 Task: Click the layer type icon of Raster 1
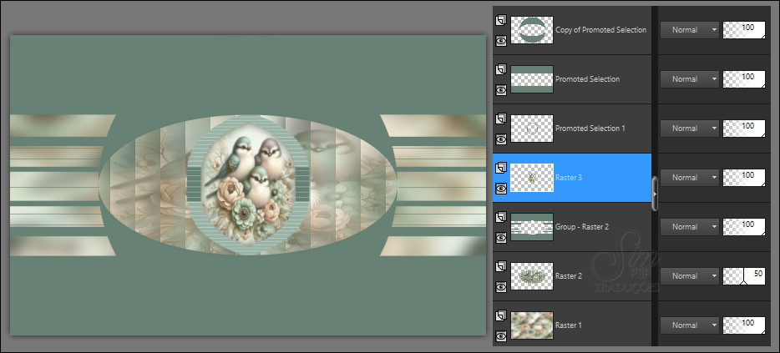coord(501,316)
